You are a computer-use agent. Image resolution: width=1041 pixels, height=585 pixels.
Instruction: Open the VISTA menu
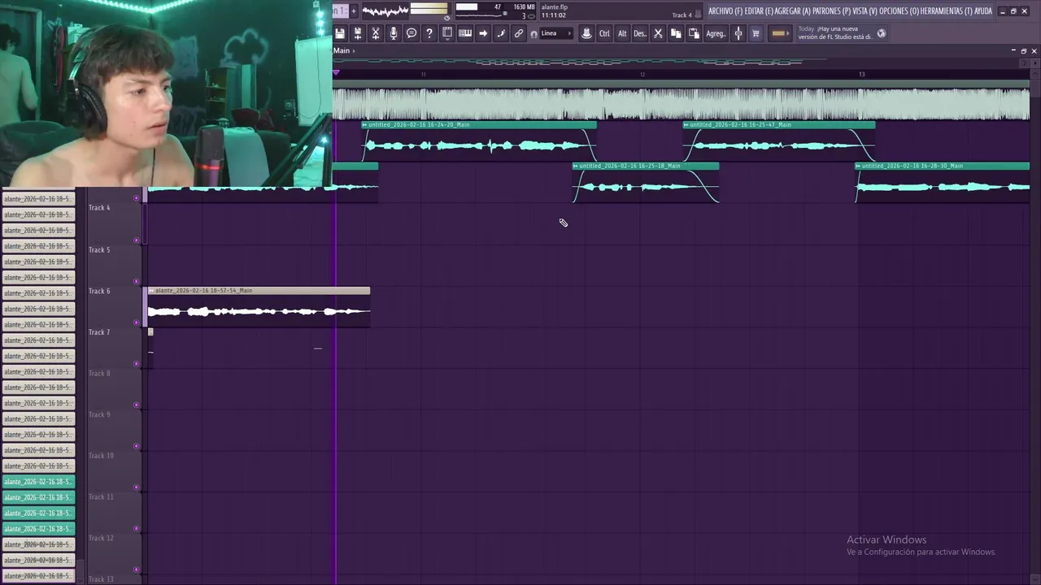[x=865, y=11]
